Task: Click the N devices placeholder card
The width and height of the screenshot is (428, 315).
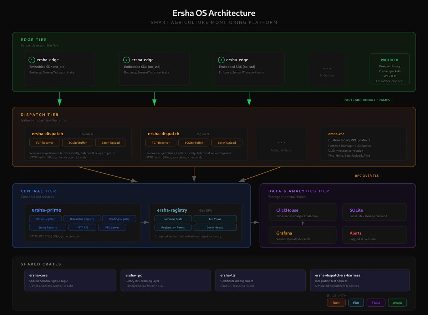Action: click(x=327, y=69)
